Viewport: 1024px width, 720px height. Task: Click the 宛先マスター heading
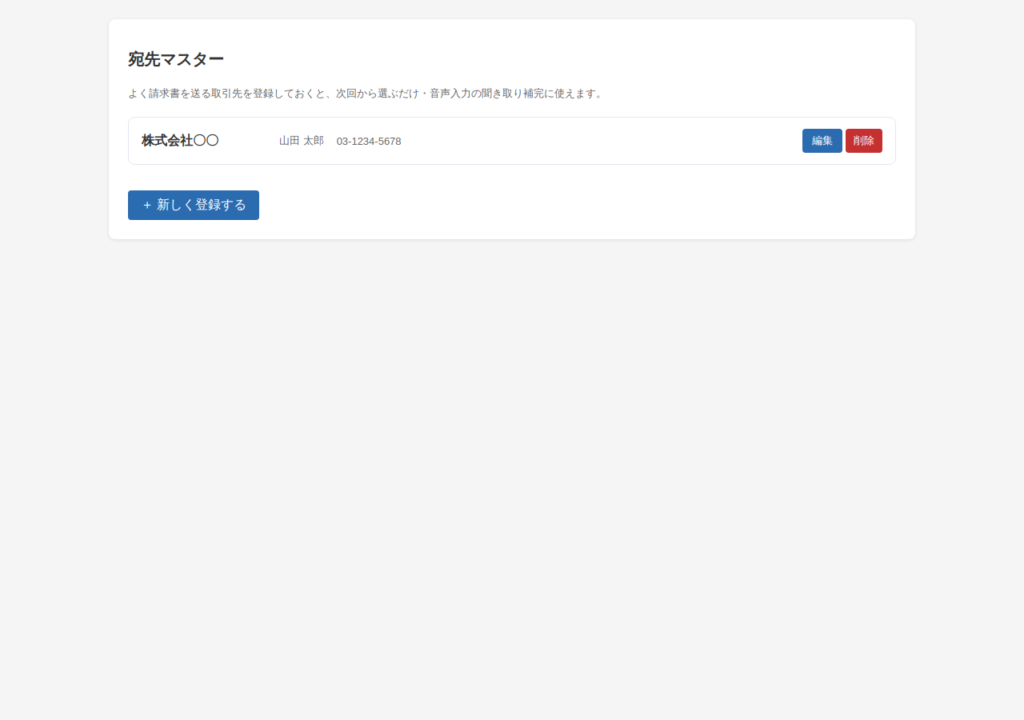pos(176,59)
